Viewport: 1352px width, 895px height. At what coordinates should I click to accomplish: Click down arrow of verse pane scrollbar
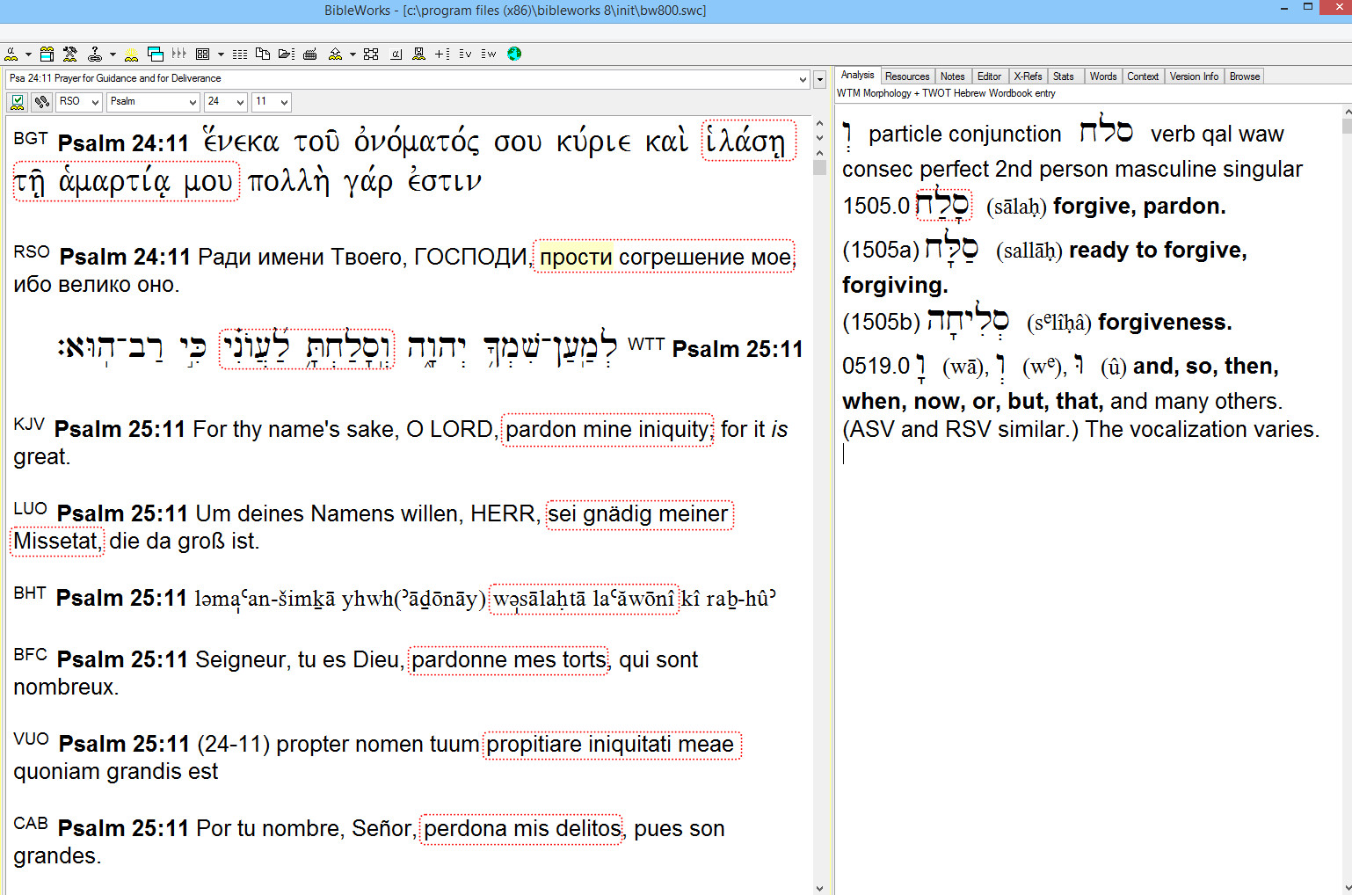[x=820, y=888]
